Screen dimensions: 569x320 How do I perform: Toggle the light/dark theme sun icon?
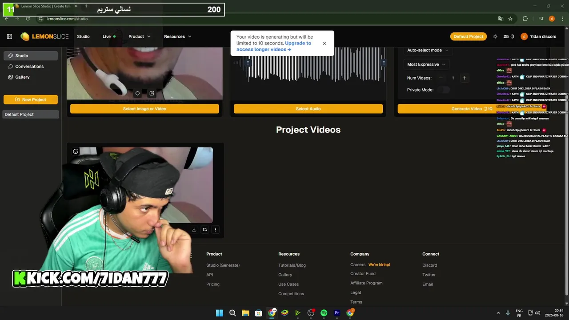pos(495,36)
